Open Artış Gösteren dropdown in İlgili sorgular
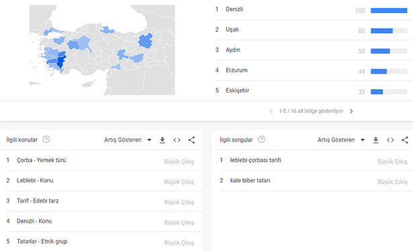 point(341,140)
